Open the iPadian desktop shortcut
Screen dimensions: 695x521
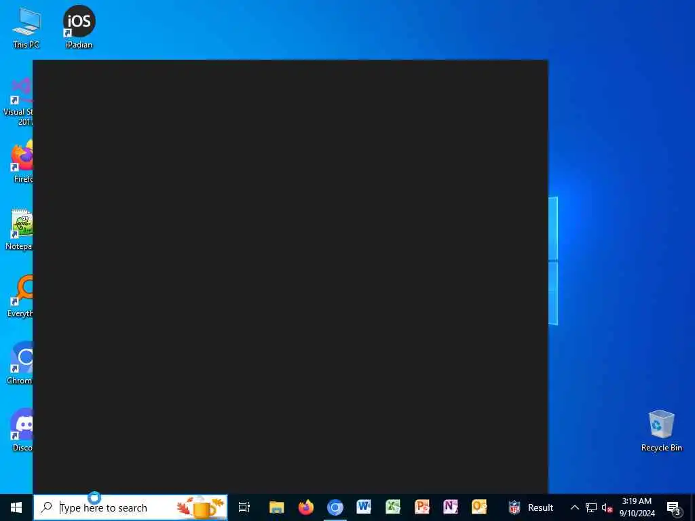[79, 27]
